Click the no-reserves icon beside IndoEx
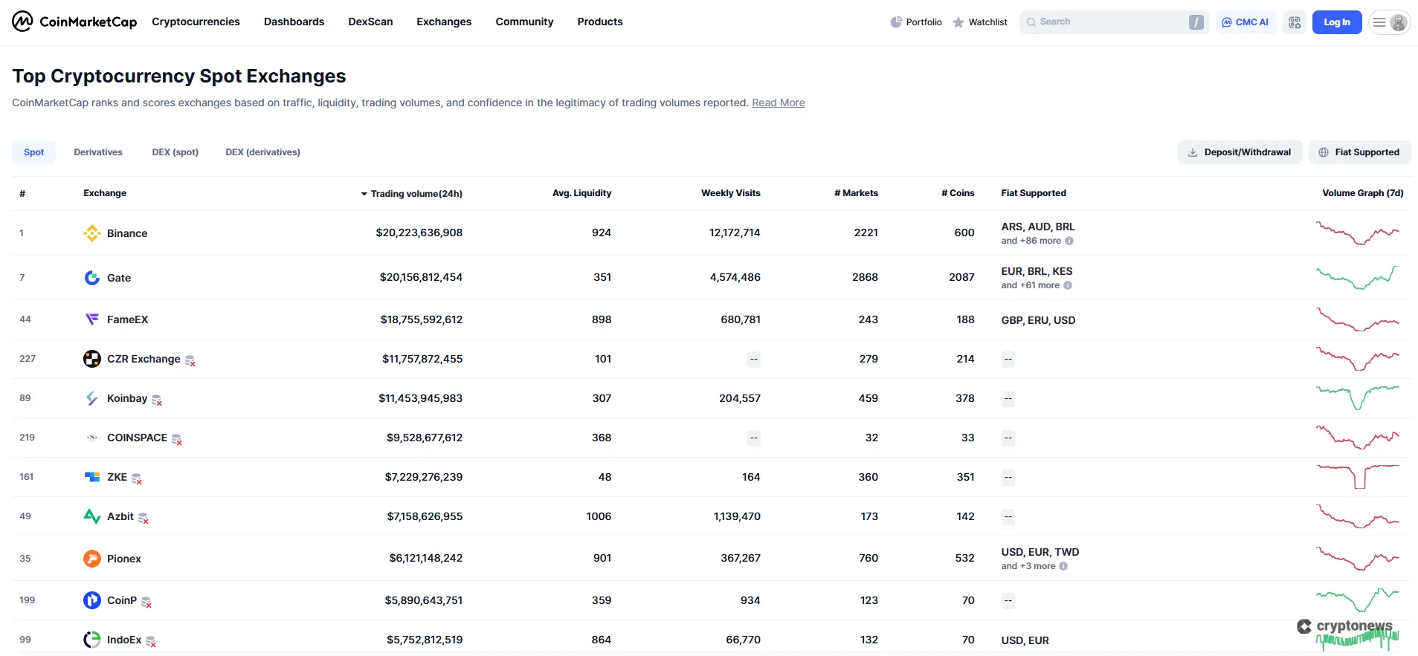 151,642
